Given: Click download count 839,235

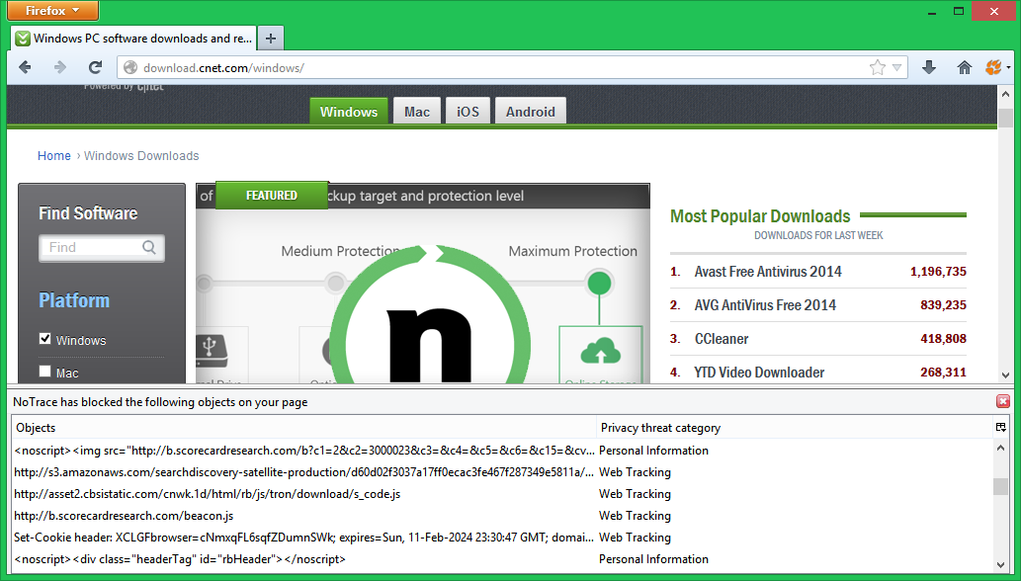Looking at the screenshot, I should point(943,305).
